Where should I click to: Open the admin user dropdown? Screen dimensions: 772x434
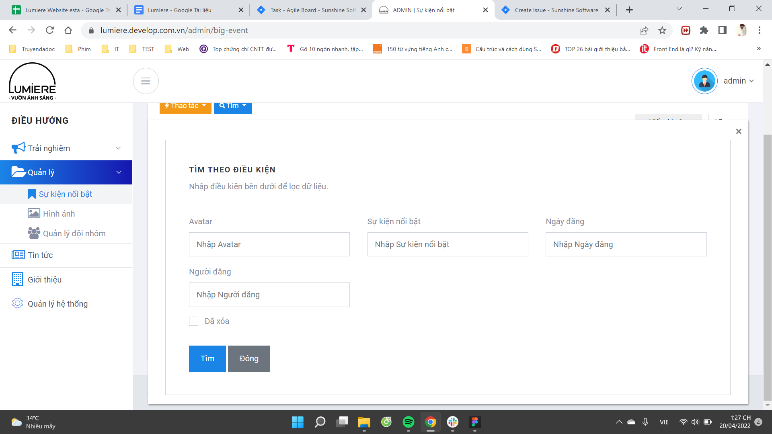pos(738,81)
